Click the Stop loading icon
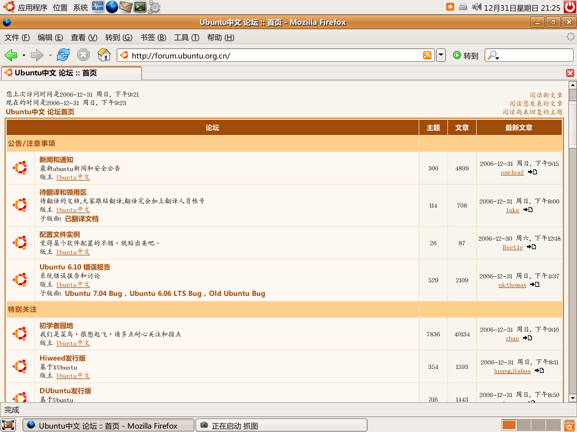 tap(83, 55)
